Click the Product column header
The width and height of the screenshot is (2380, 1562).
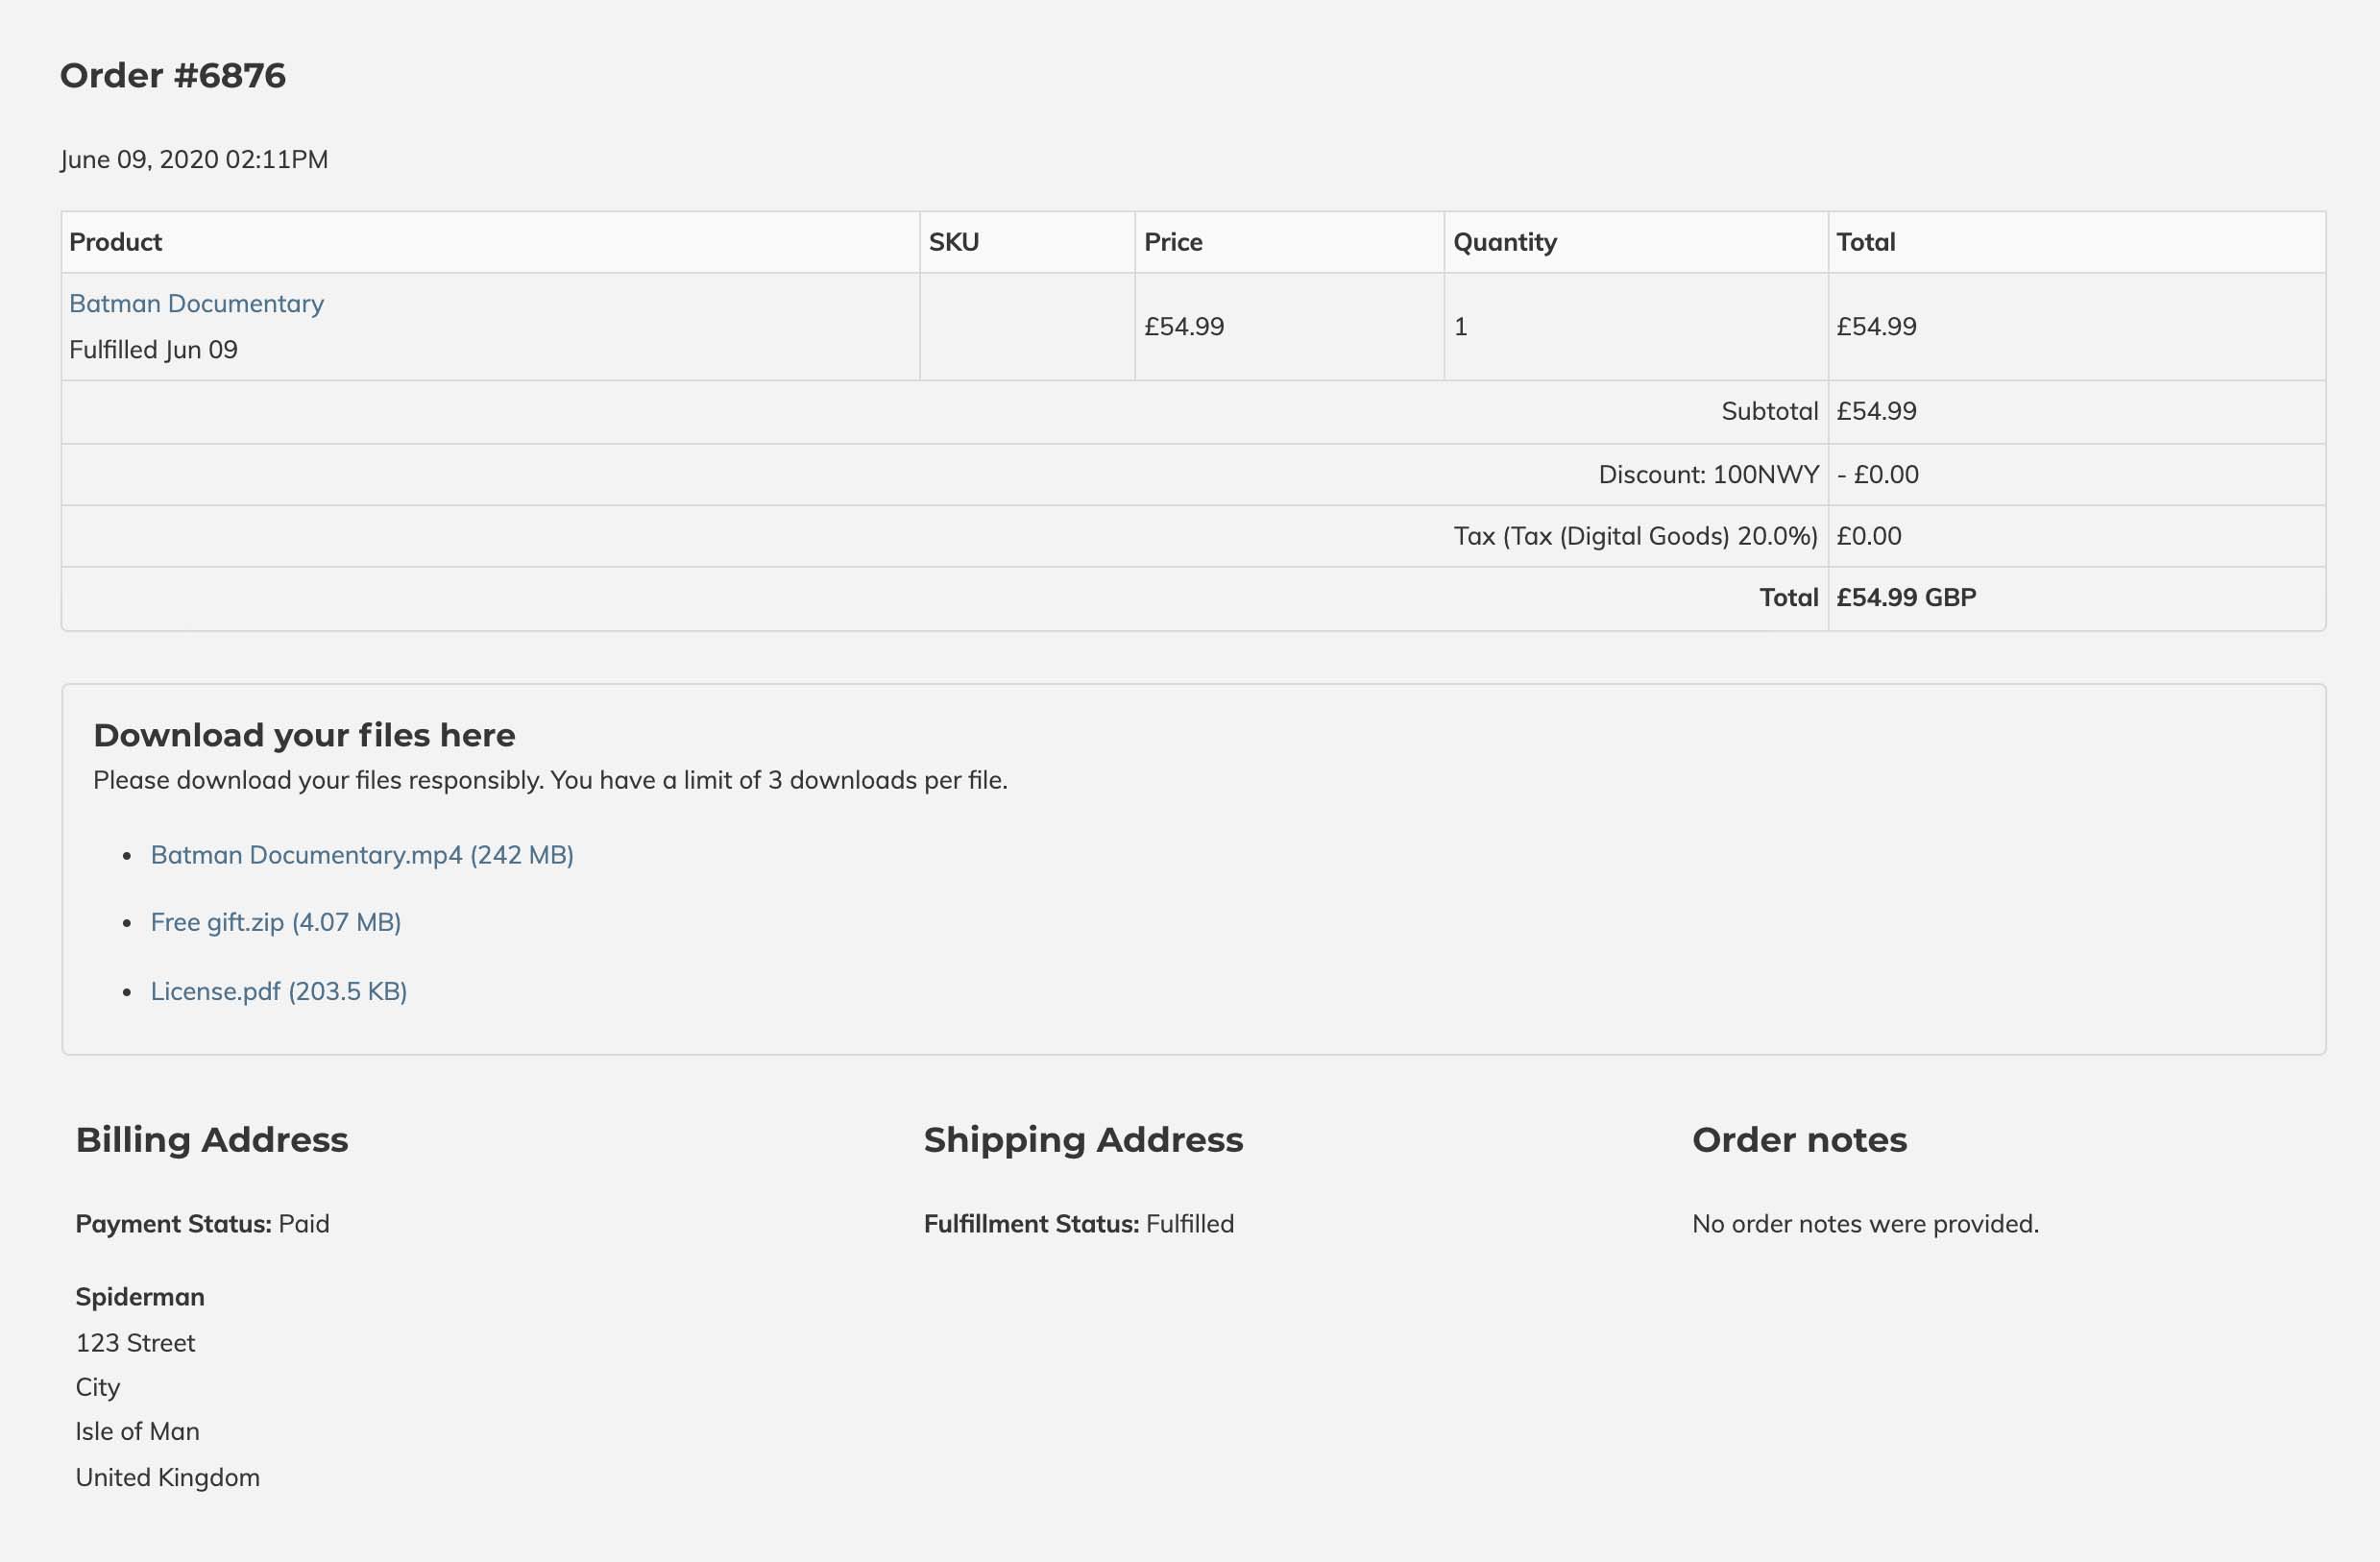tap(115, 242)
